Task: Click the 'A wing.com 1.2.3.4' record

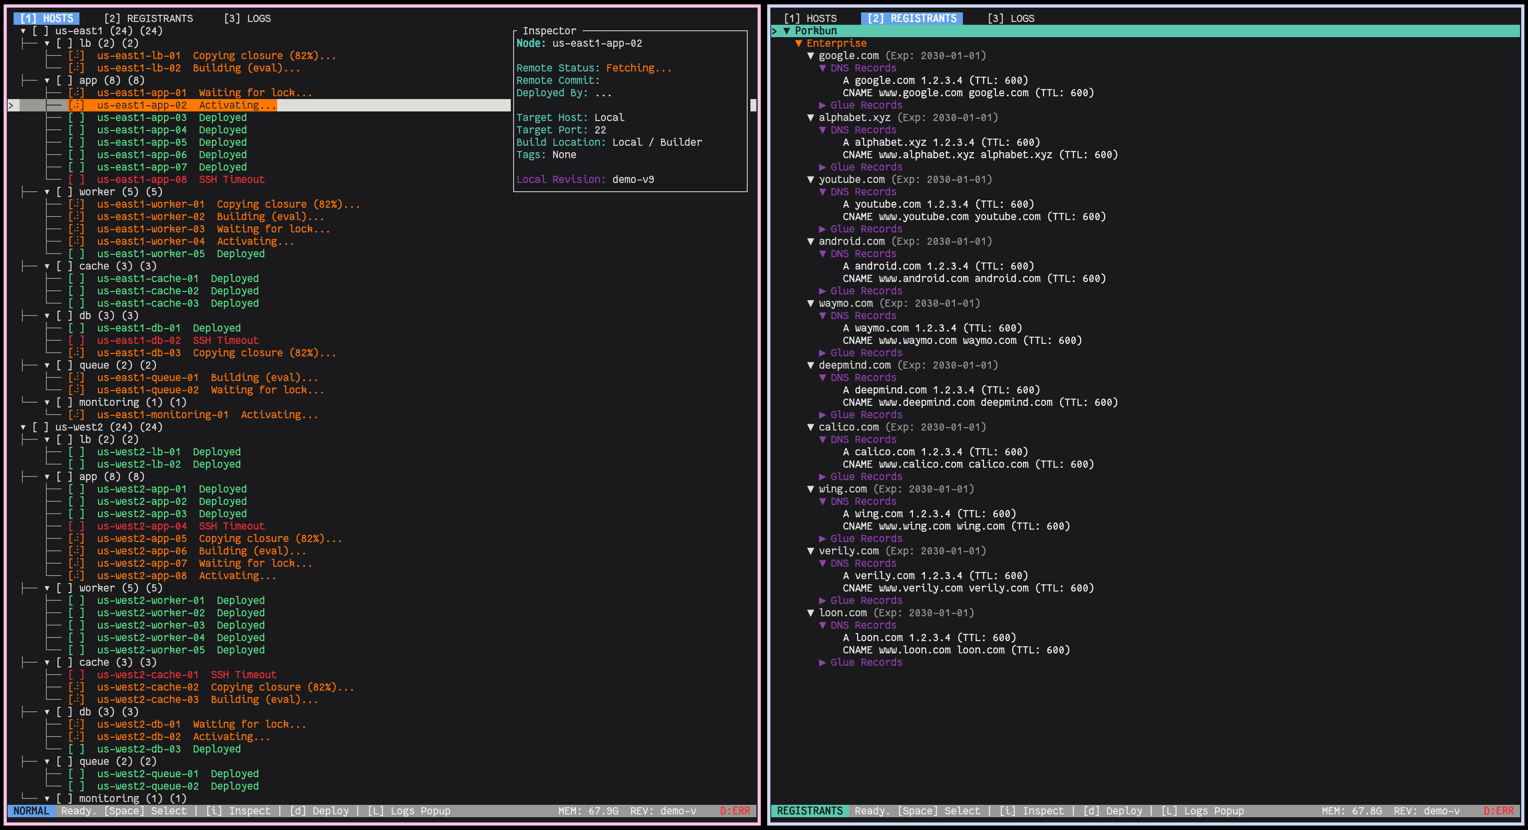Action: (929, 514)
